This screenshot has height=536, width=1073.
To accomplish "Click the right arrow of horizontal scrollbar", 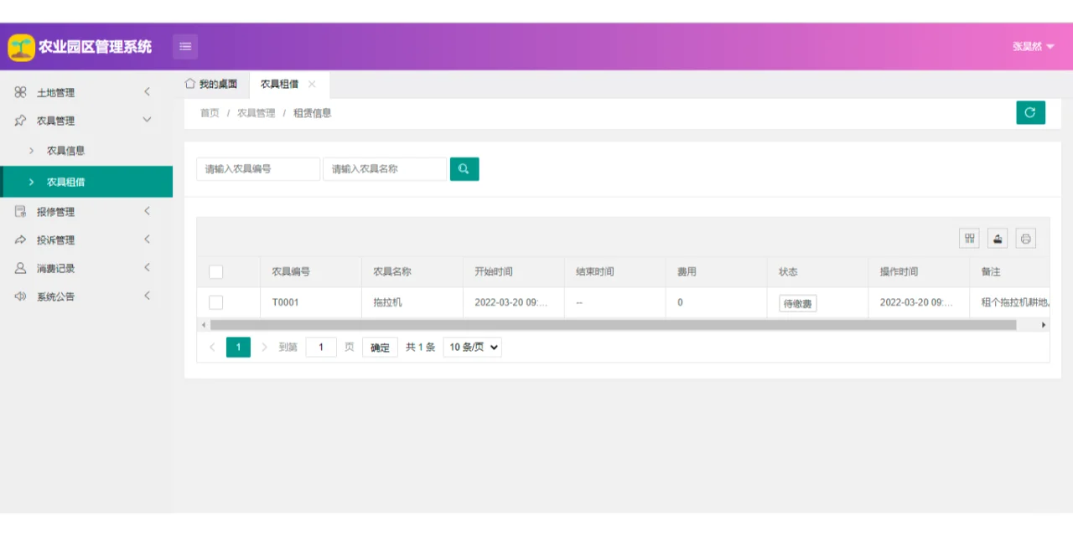I will pos(1044,325).
